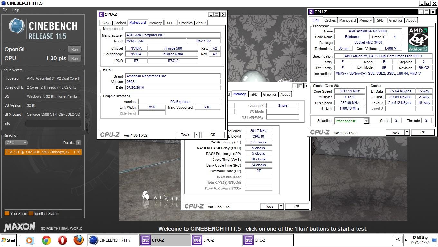The image size is (438, 247).
Task: Open the Graphics tab in Memory CPU-Z window
Action: tap(270, 94)
